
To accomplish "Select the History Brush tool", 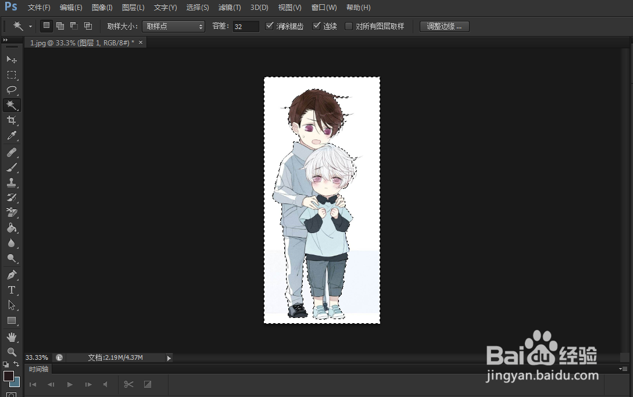I will 11,198.
